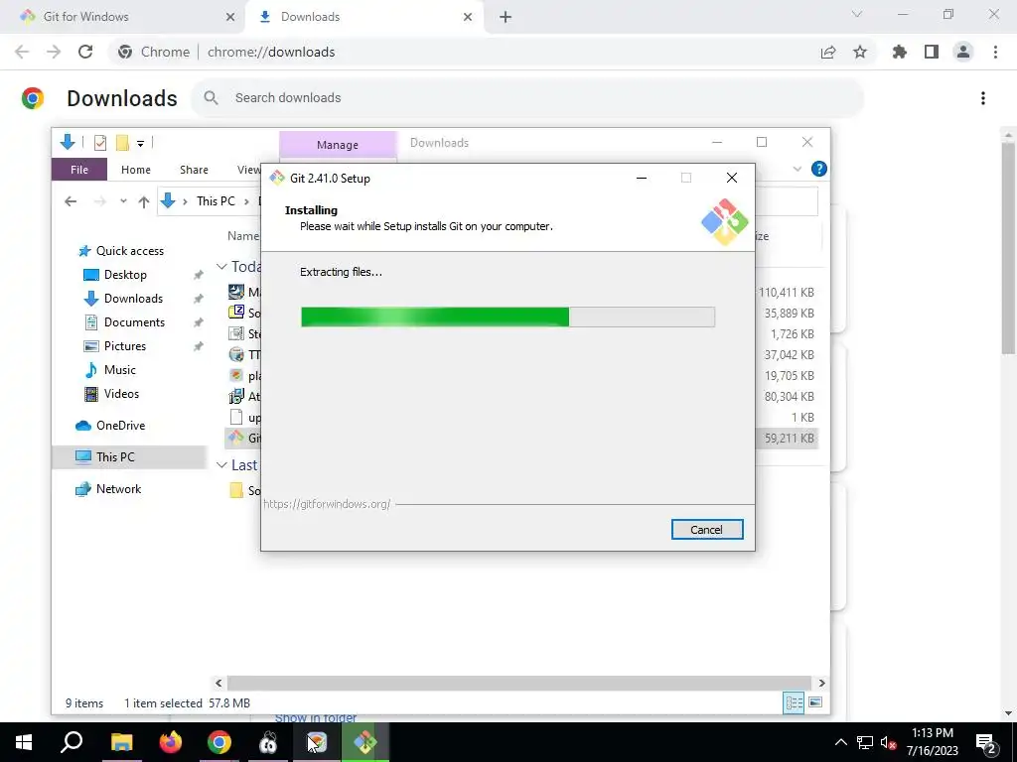The height and width of the screenshot is (762, 1017).
Task: Open Chrome profile avatar menu
Action: pos(963,52)
